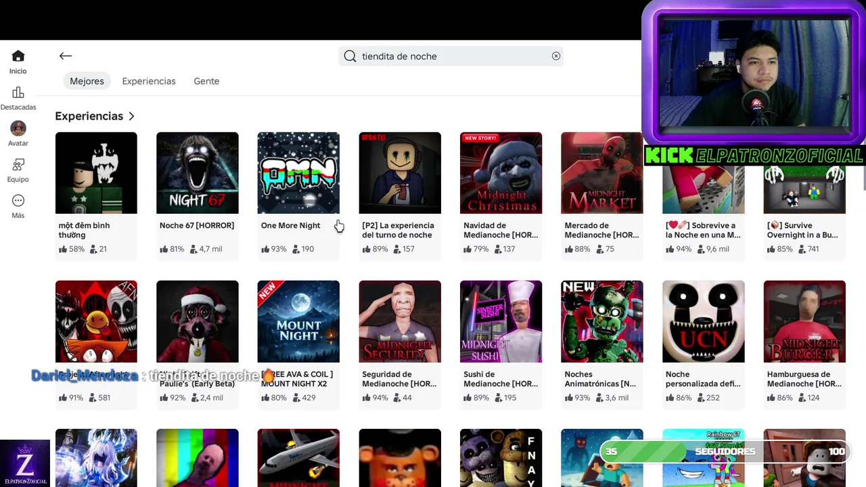Click the Z ElPatronZOficial logo
Viewport: 866px width, 487px height.
(25, 463)
